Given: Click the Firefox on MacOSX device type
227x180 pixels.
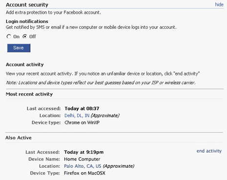Looking at the screenshot, I should [84, 173].
